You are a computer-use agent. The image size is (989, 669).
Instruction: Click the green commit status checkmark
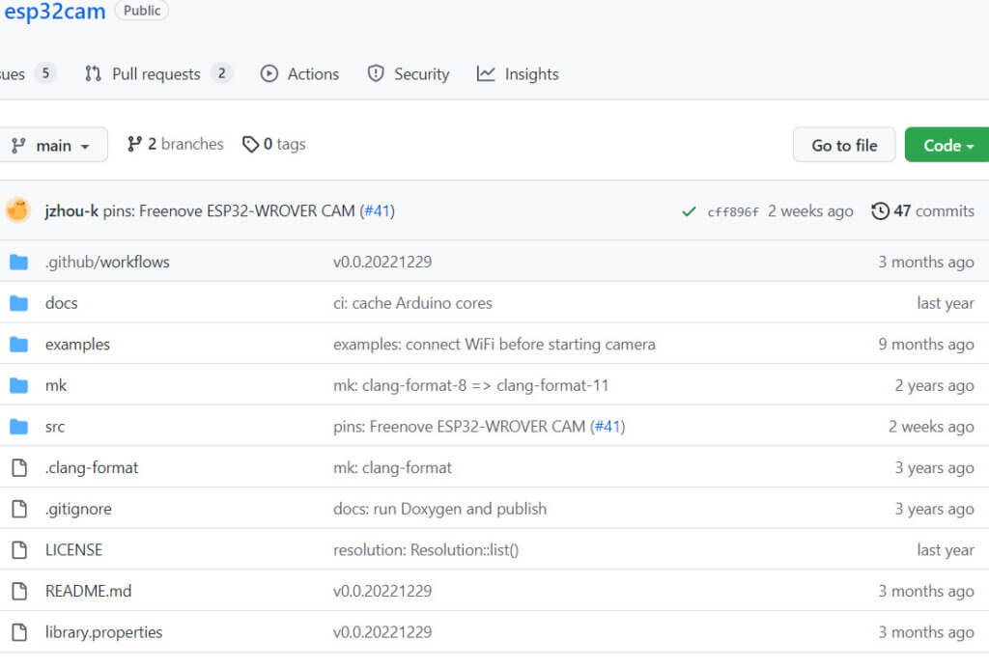pos(689,211)
